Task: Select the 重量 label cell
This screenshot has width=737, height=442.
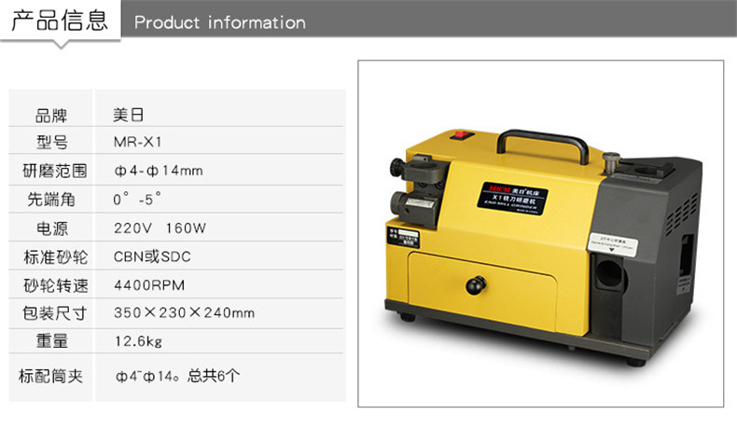Action: tap(50, 341)
